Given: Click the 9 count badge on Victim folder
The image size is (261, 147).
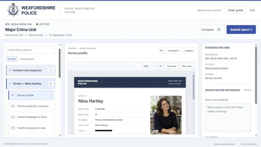Looking at the screenshot, I should coord(51,83).
